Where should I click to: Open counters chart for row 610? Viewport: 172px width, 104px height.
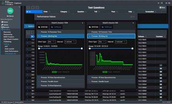click(161, 78)
